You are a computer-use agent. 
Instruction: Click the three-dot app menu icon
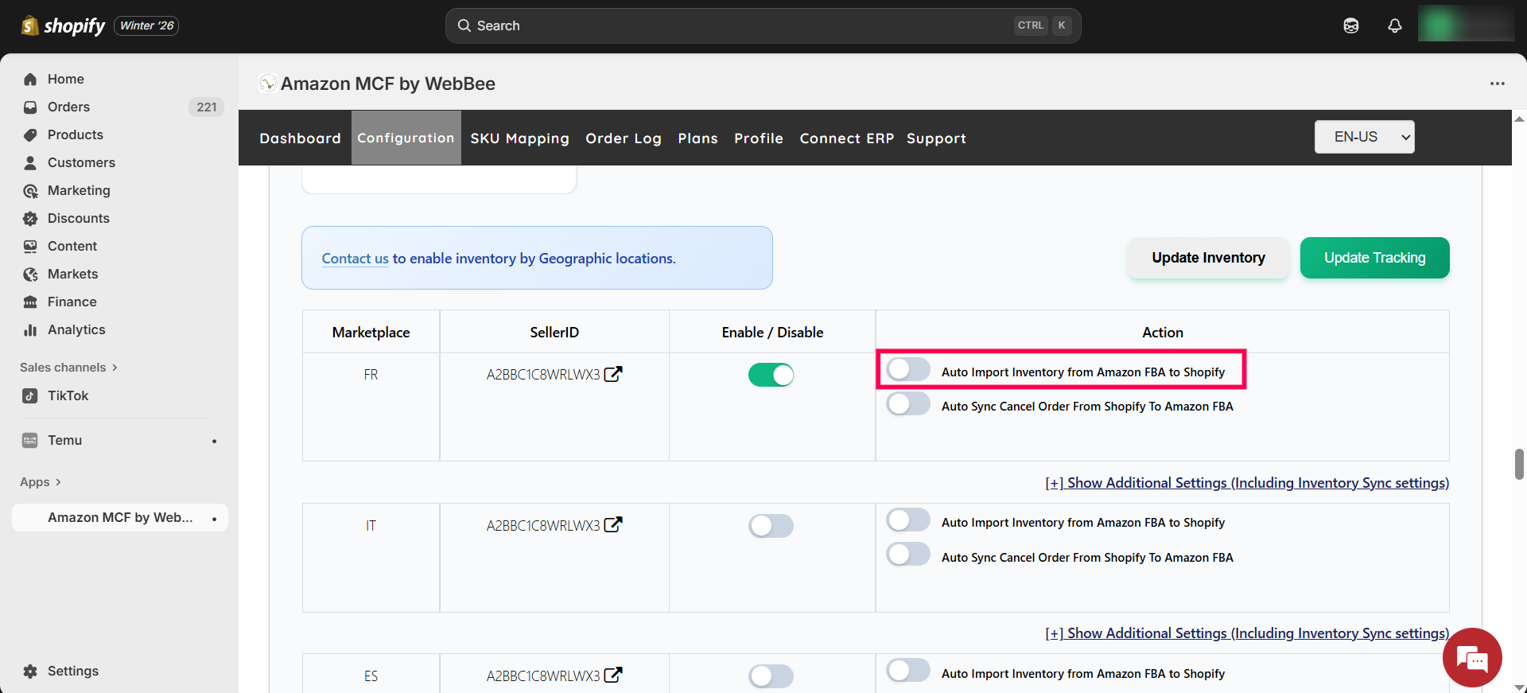tap(1497, 84)
